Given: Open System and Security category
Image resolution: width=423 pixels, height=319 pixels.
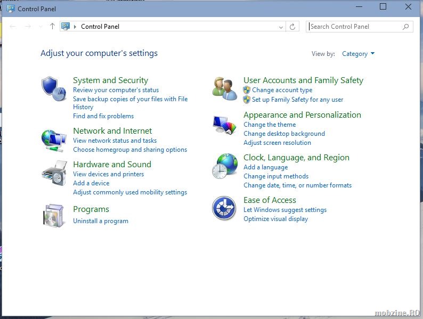Looking at the screenshot, I should pyautogui.click(x=111, y=80).
